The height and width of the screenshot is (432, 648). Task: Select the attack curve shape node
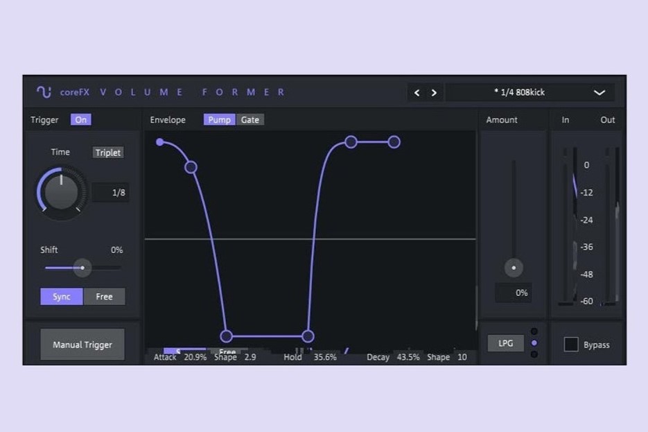click(x=191, y=167)
